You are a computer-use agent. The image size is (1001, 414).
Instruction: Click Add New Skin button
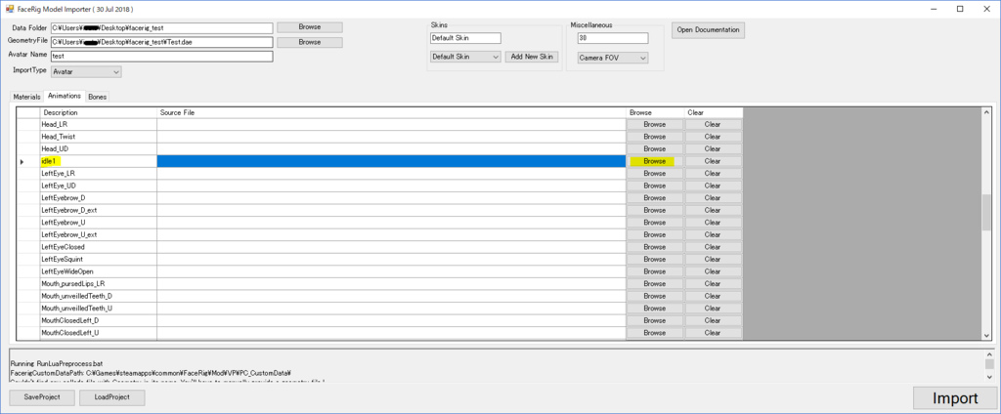pos(532,57)
